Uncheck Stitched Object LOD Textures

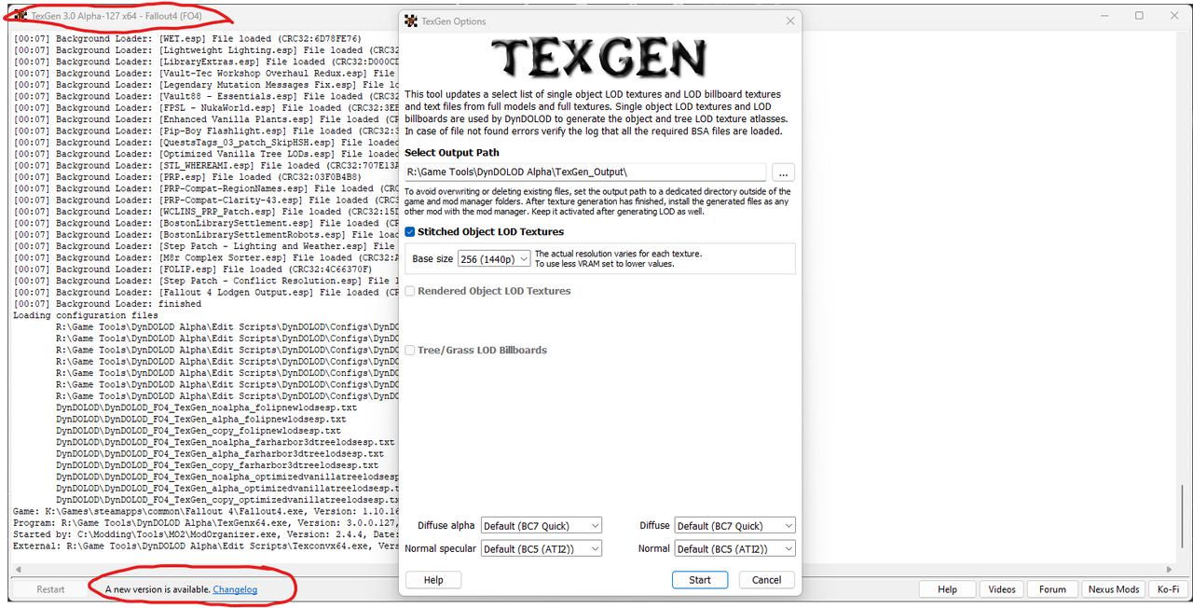(410, 232)
